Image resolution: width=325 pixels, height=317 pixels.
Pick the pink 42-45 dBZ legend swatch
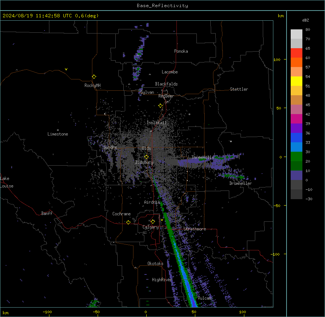[296, 110]
